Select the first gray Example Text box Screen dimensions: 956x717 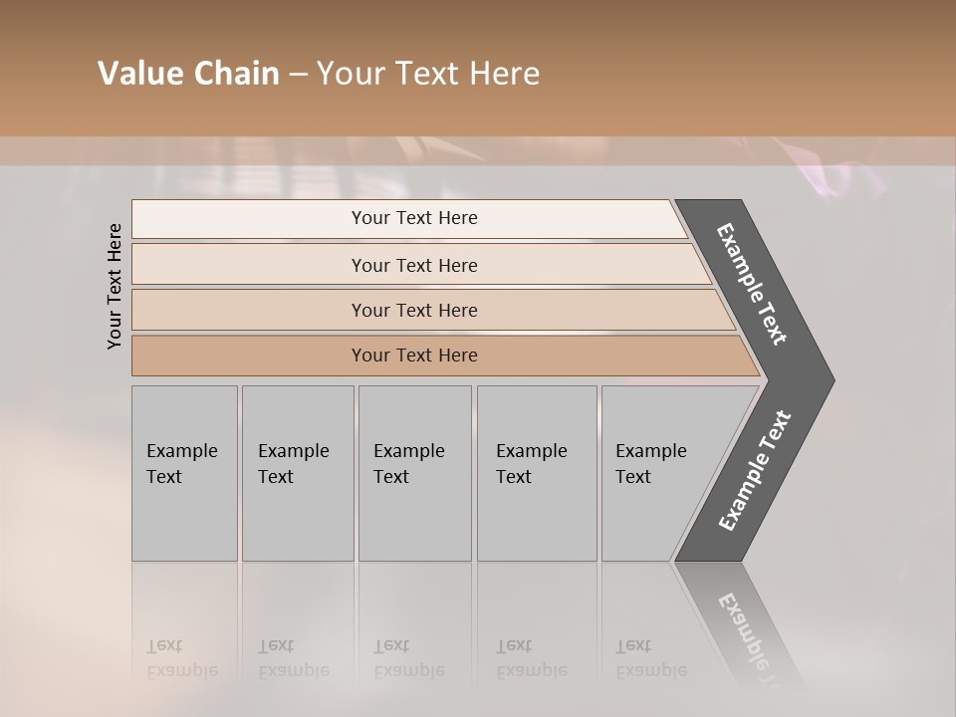(x=184, y=473)
